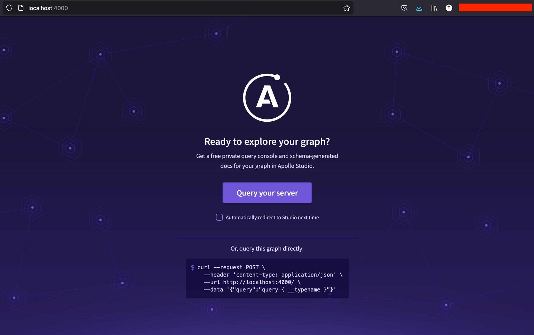Toggle automatically redirect to Studio checkbox
Image resolution: width=534 pixels, height=335 pixels.
pos(219,217)
